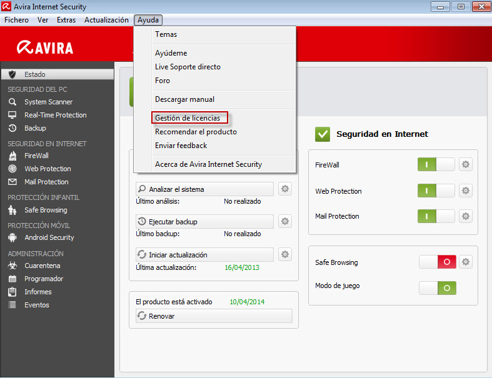Viewport: 492px width, 378px height.
Task: Select Real-Time Protection in the sidebar
Action: coord(55,115)
